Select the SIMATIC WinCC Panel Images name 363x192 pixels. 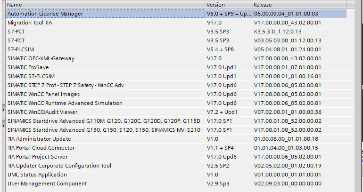[43, 94]
